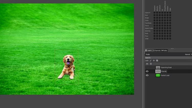Select the Layers tab
The height and width of the screenshot is (108, 192).
(x=148, y=50)
